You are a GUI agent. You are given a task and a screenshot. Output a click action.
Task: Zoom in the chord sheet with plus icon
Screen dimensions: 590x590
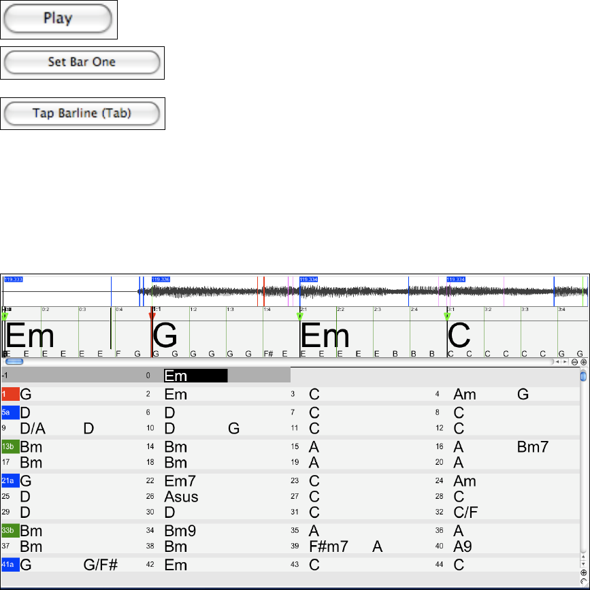583,573
